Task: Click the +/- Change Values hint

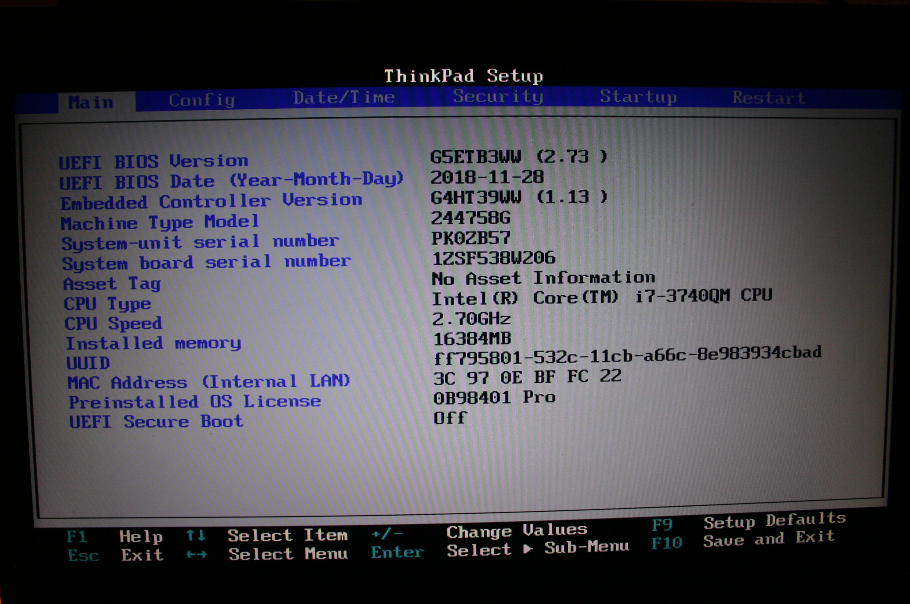Action: tap(479, 531)
